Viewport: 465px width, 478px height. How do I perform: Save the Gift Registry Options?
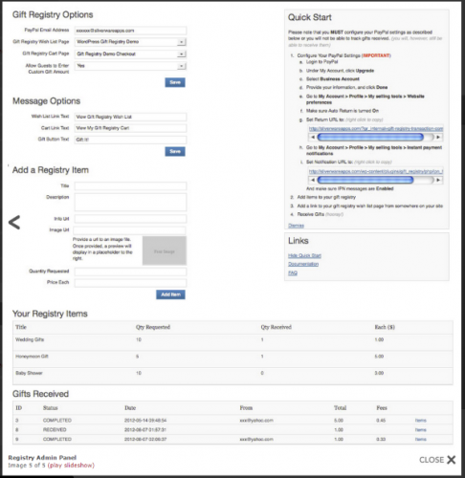[175, 82]
